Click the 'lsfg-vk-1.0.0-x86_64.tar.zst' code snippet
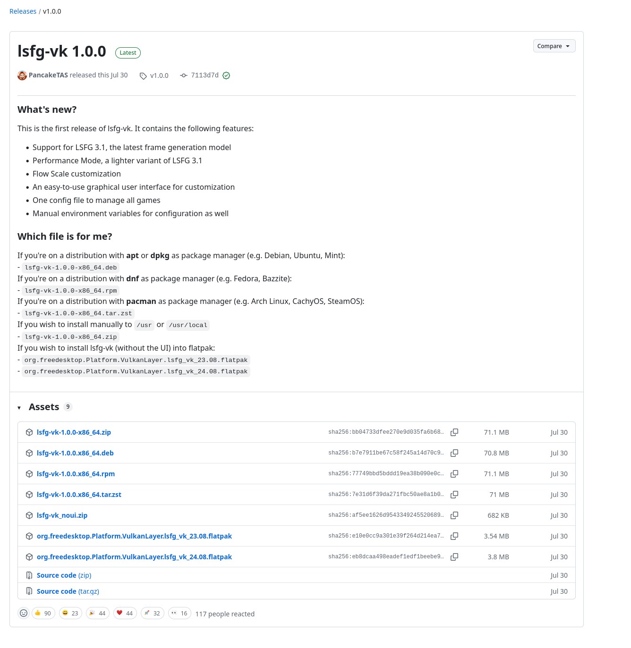This screenshot has height=648, width=631. point(78,313)
